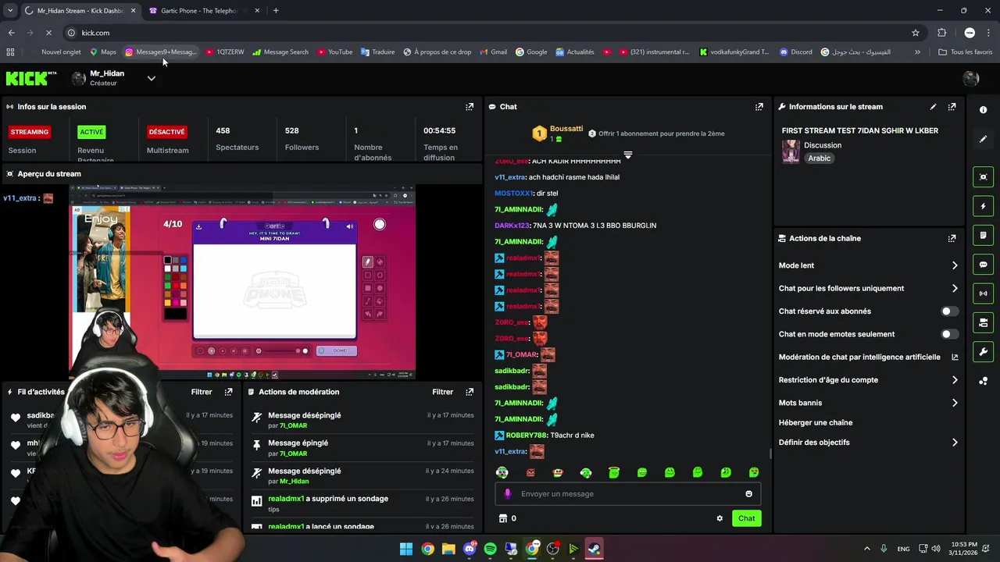Click the stream preview sidebar icon

983,177
